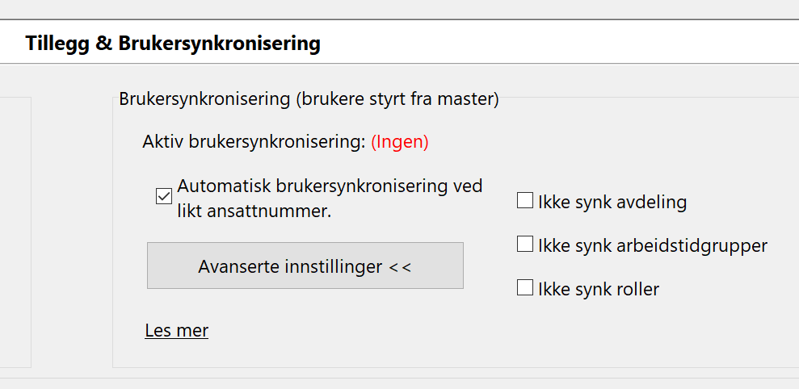This screenshot has height=389, width=799.
Task: Click the "likt ansattnummer." label line
Action: (254, 212)
